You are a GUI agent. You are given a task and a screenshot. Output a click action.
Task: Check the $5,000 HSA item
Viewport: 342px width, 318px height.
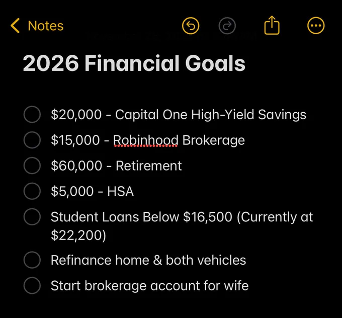point(32,191)
